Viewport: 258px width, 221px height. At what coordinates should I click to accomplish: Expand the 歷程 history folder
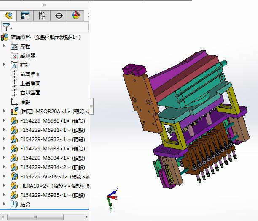coord(4,46)
